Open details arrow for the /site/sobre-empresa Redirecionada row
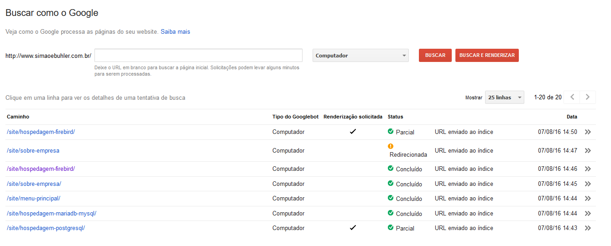This screenshot has height=246, width=611. (588, 151)
